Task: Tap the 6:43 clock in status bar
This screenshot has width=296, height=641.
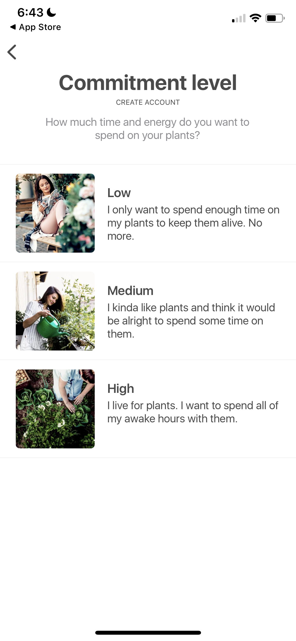Action: pyautogui.click(x=30, y=12)
